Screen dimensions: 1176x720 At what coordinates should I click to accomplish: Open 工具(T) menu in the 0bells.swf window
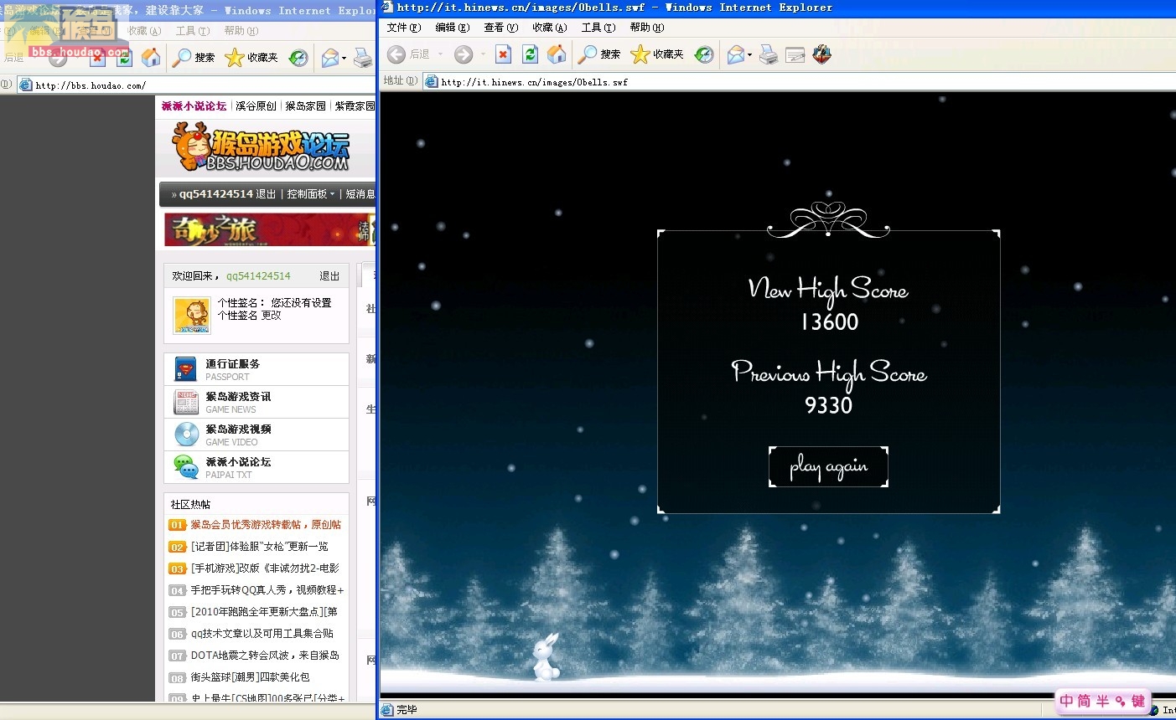click(598, 28)
